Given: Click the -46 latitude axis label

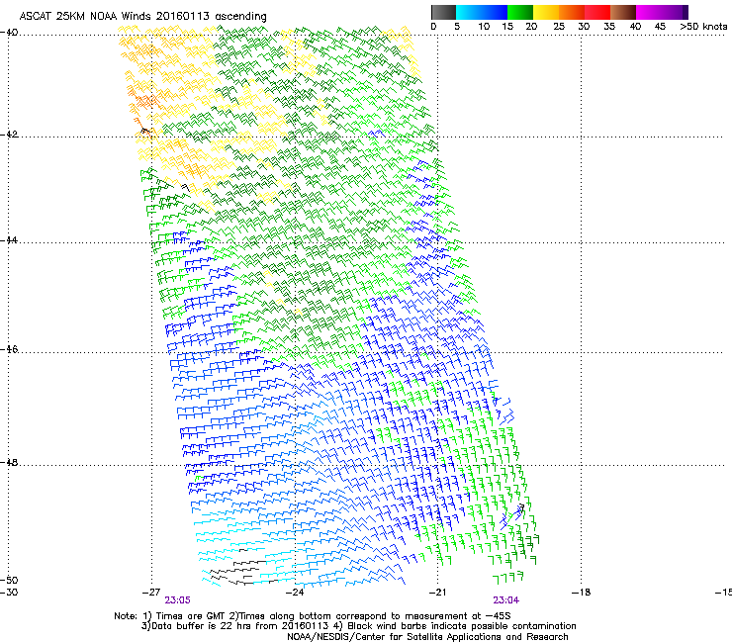Looking at the screenshot, I should click(x=9, y=349).
